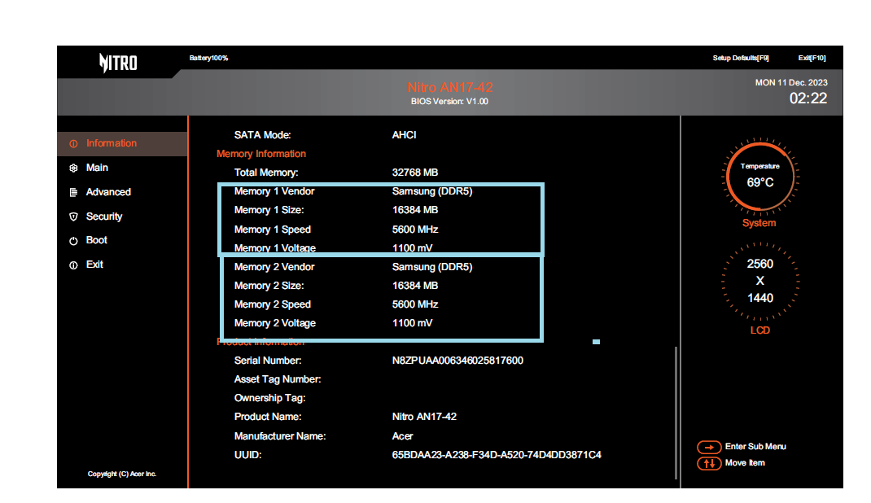Click the Move Item label
The image size is (871, 503).
745,463
